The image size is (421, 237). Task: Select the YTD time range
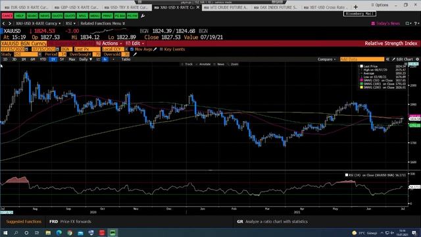43,59
